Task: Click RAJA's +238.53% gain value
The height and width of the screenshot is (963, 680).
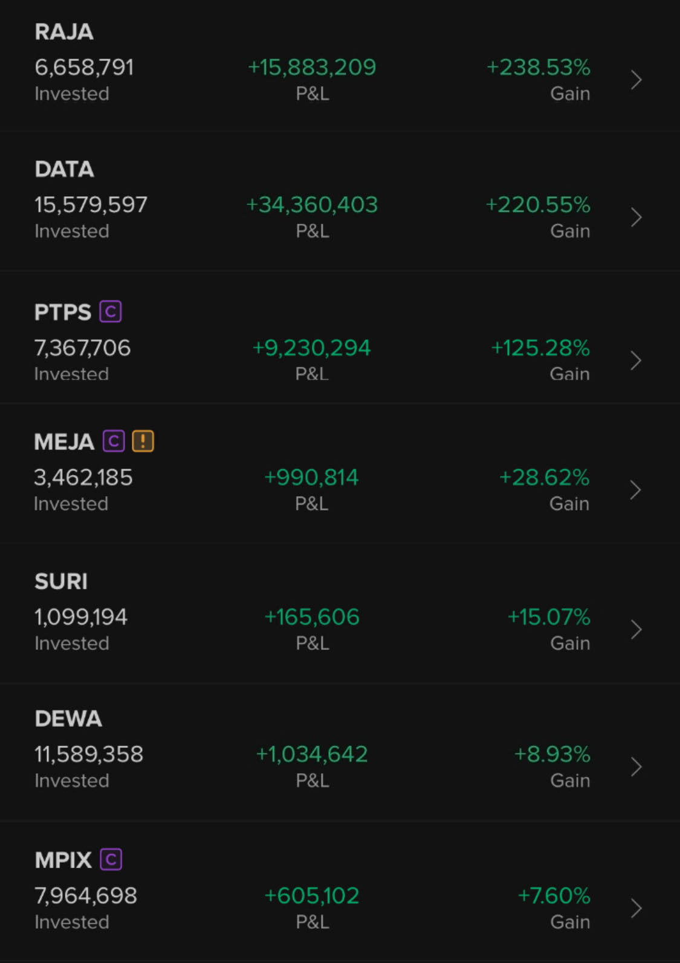Action: (x=539, y=67)
